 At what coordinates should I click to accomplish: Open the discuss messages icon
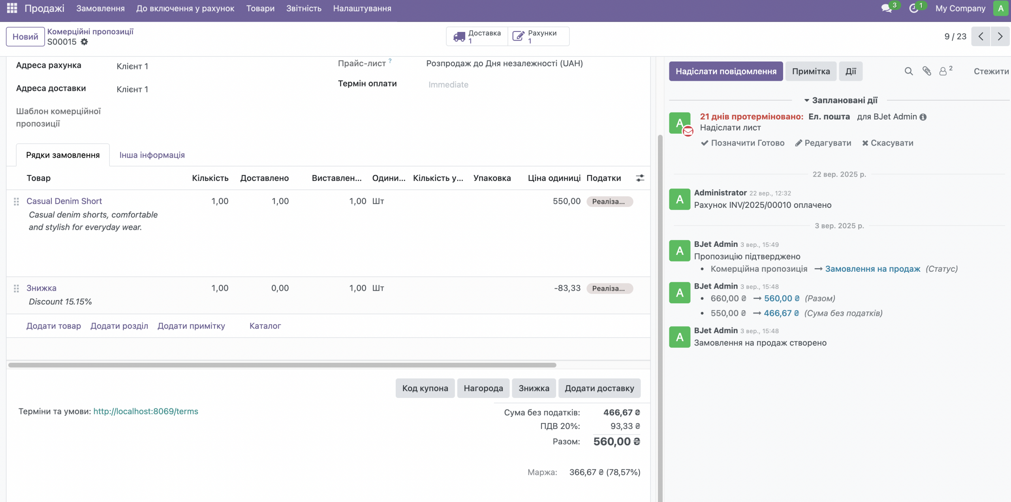[x=887, y=8]
